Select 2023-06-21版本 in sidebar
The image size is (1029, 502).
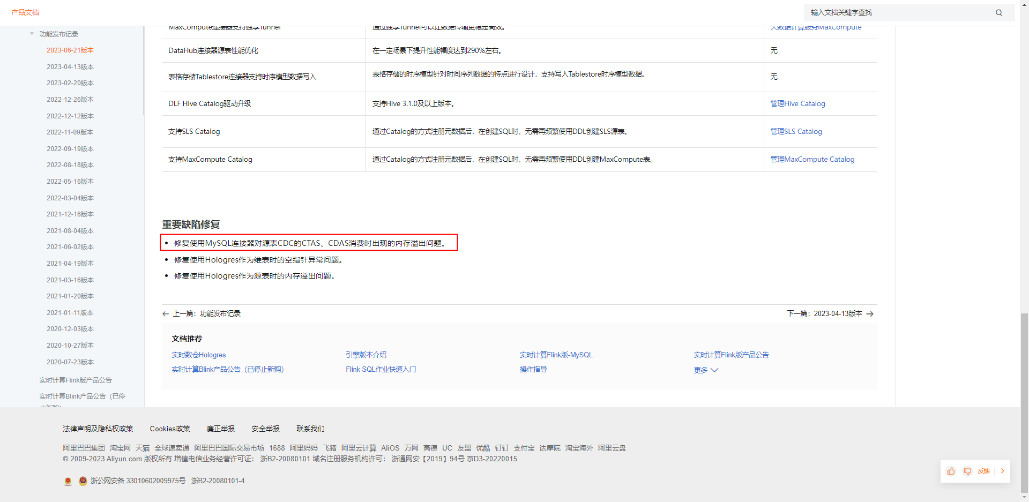point(70,50)
